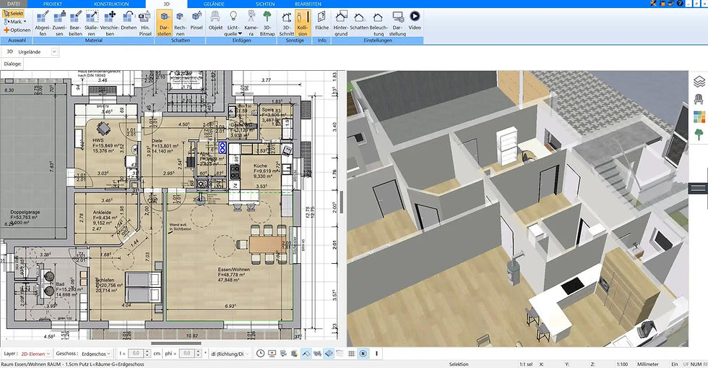This screenshot has width=708, height=368.
Task: Insert a Kamera
Action: [x=251, y=24]
